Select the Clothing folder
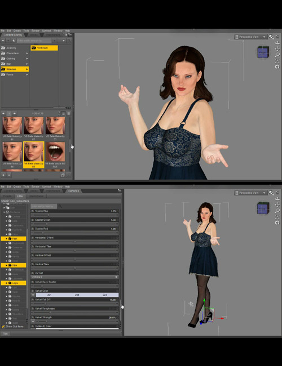The height and width of the screenshot is (366, 282). coord(11,59)
